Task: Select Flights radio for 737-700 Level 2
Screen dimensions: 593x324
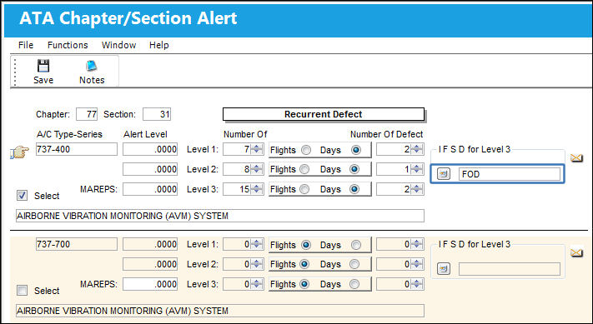Action: (x=304, y=264)
